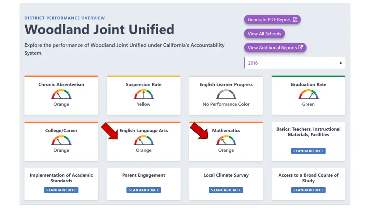Click the Orange label under College/Career
This screenshot has width=370, height=208.
click(x=61, y=150)
